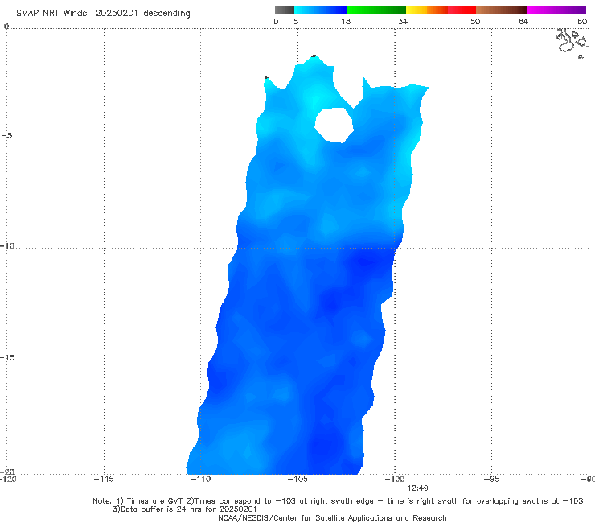The height and width of the screenshot is (523, 595).
Task: Click the 'SMAP NRT Winds 20250201 descending' title
Action: (103, 14)
